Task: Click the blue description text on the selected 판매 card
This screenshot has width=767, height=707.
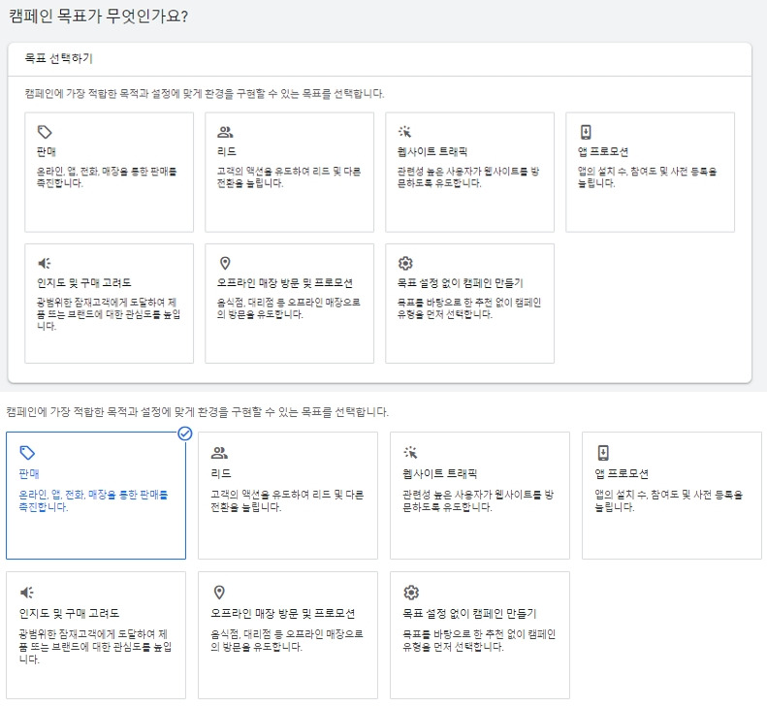Action: point(93,500)
